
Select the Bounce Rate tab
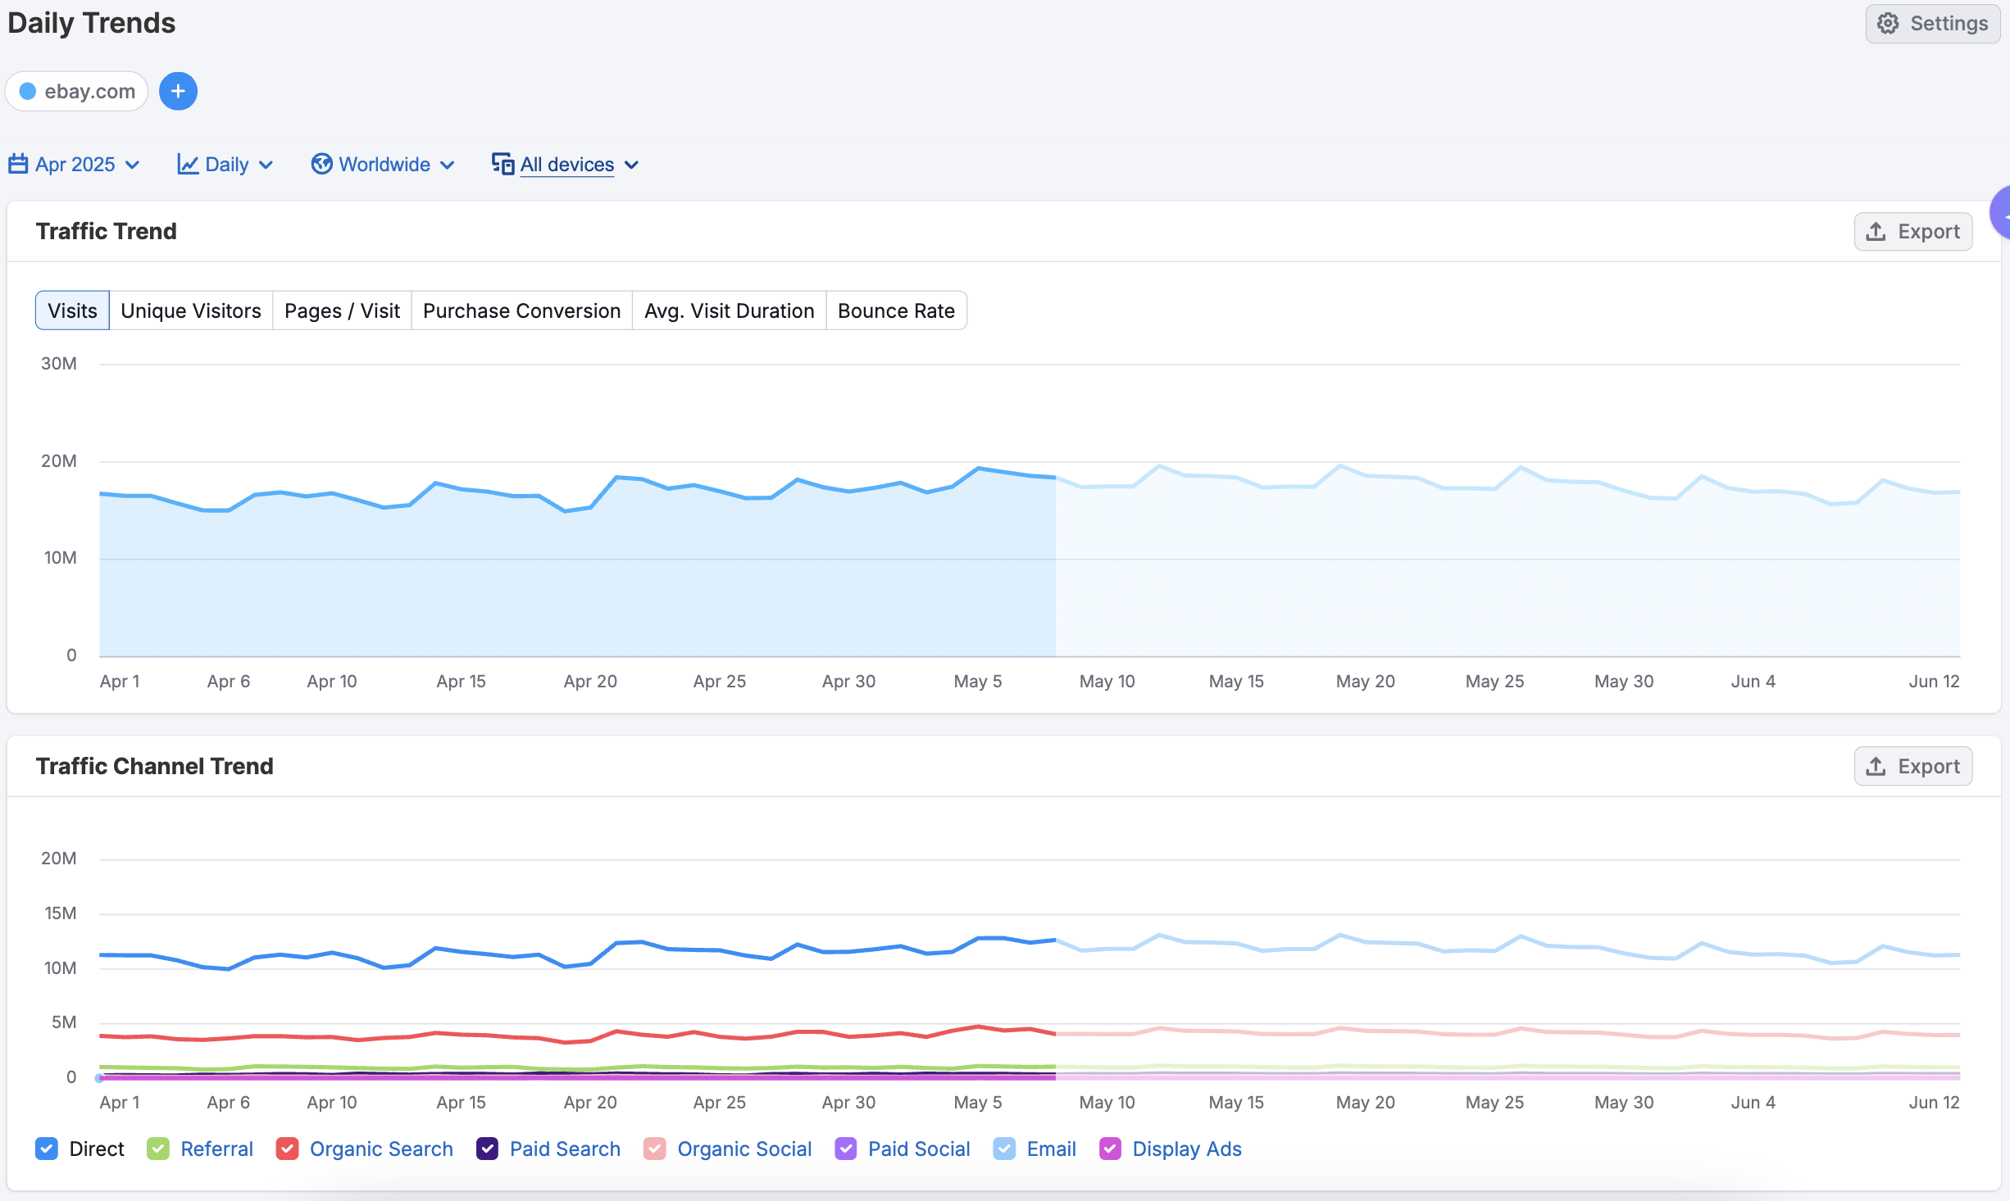[x=896, y=310]
